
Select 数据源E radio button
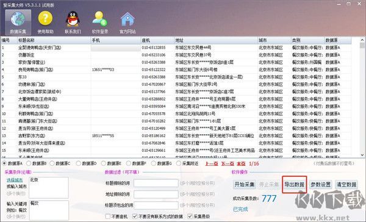[104, 163]
